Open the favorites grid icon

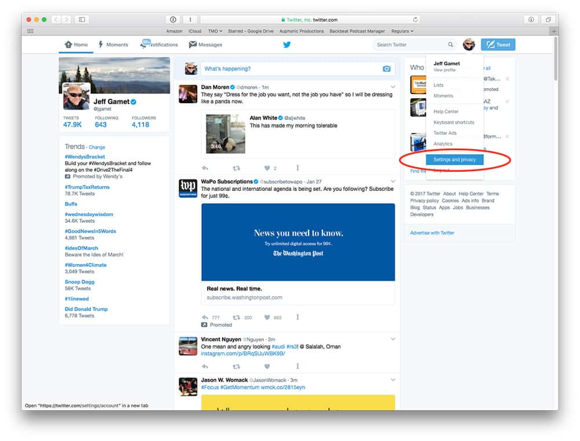pos(30,31)
